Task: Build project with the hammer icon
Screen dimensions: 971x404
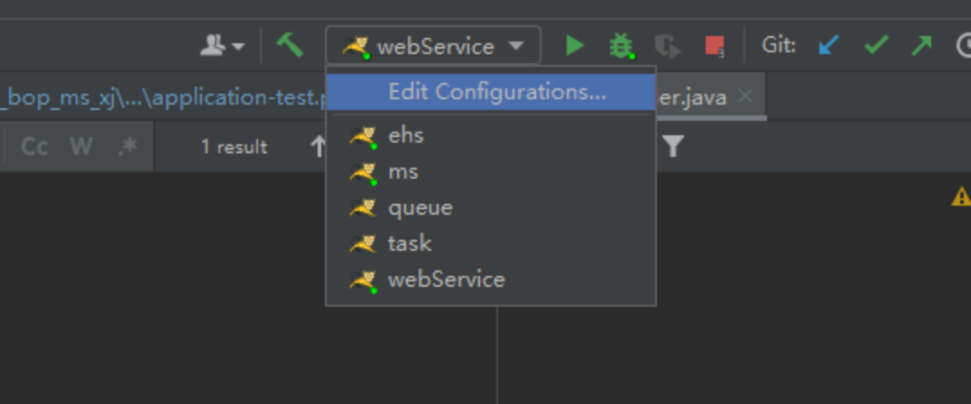Action: click(289, 45)
